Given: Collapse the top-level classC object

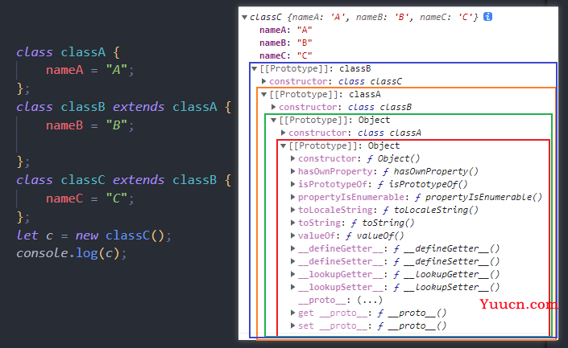Looking at the screenshot, I should click(x=244, y=17).
